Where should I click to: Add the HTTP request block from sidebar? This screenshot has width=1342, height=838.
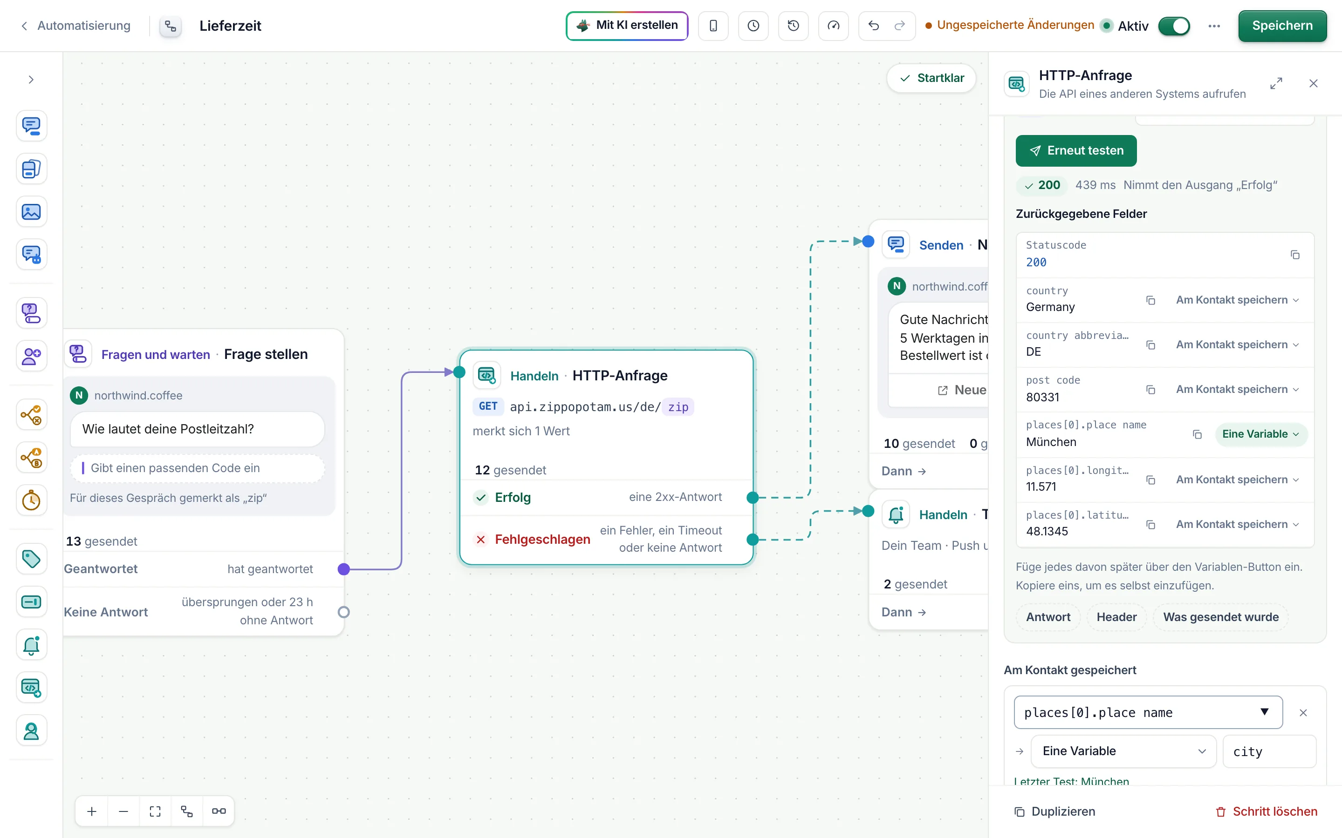click(31, 687)
